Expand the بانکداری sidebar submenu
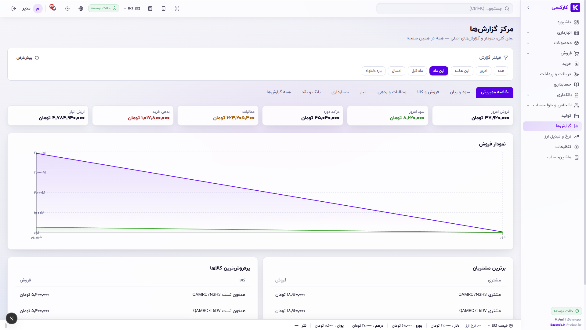586x330 pixels. pos(552,95)
